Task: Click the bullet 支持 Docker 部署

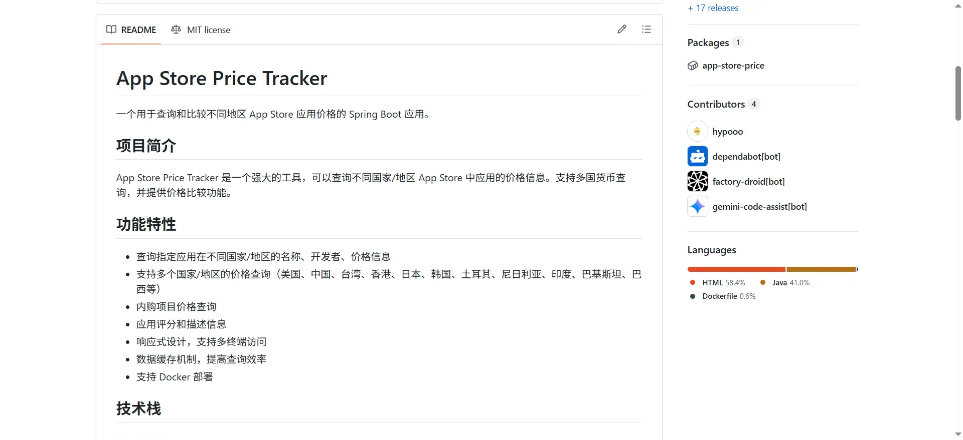Action: click(x=175, y=377)
